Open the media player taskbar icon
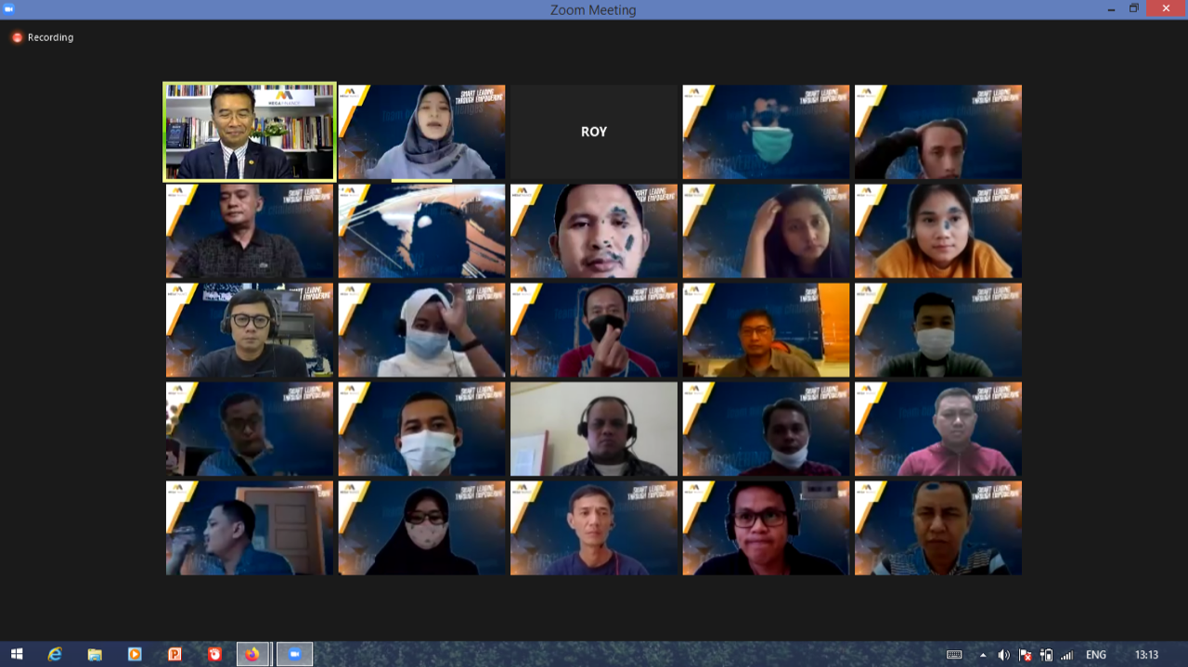The width and height of the screenshot is (1188, 667). point(135,654)
